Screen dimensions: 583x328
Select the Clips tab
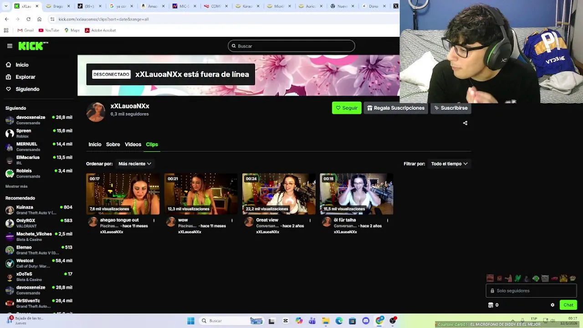pos(152,144)
